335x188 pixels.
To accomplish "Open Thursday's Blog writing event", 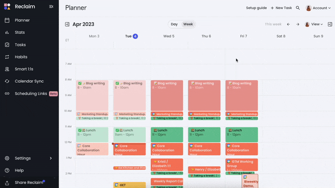I will (204, 96).
